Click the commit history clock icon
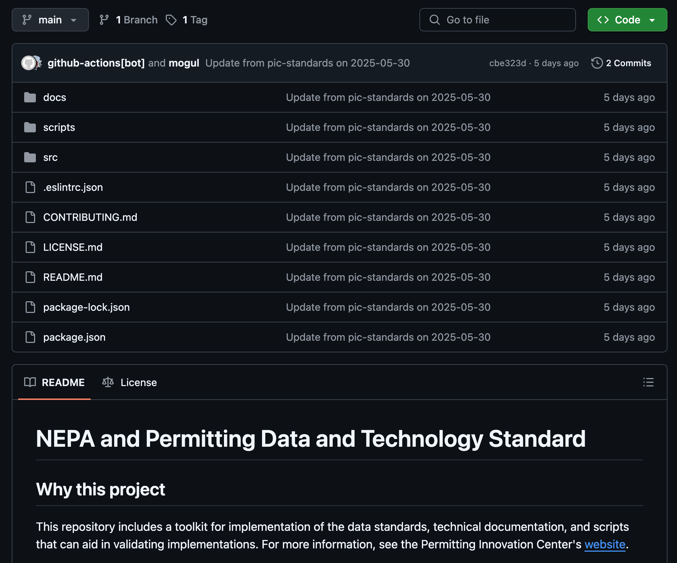 pos(597,63)
